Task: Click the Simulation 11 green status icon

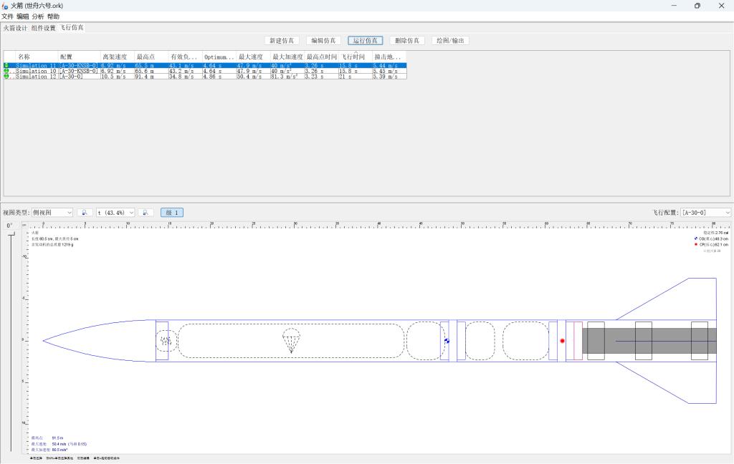Action: (6, 65)
